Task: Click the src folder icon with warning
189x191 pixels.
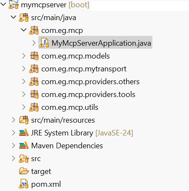Action: point(24,159)
